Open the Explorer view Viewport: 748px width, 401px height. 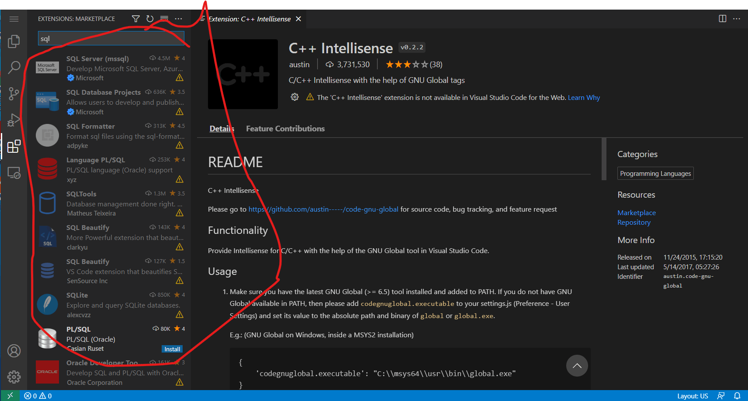[14, 41]
